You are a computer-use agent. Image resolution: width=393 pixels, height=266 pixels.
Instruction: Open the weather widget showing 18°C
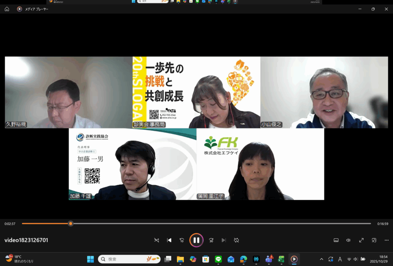(19, 259)
